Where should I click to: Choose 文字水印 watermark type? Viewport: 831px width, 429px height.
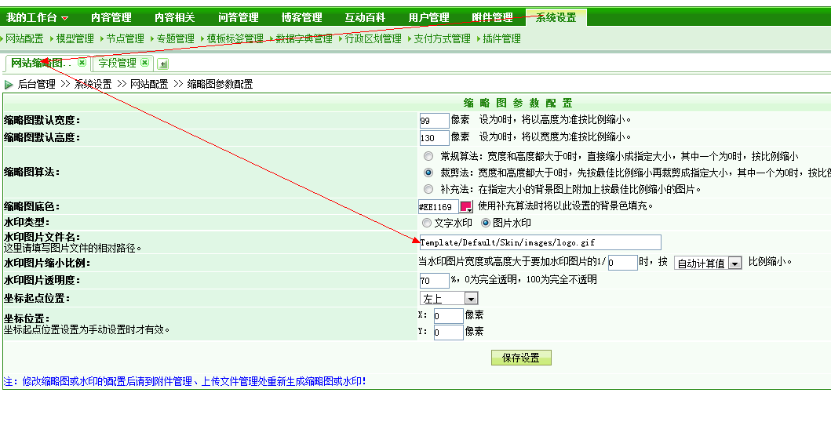[x=428, y=223]
